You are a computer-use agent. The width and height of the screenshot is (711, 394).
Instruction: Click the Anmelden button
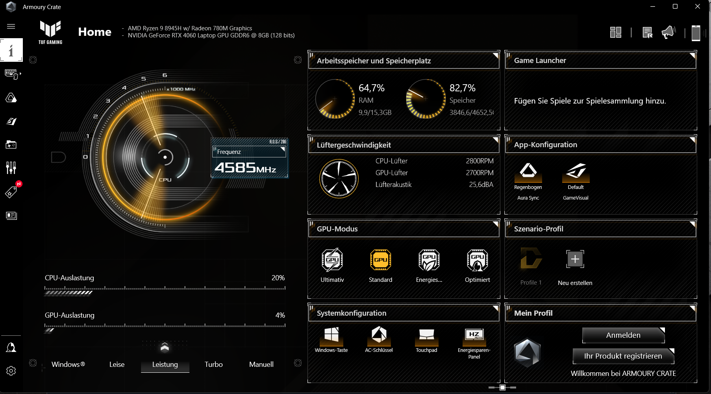click(623, 335)
